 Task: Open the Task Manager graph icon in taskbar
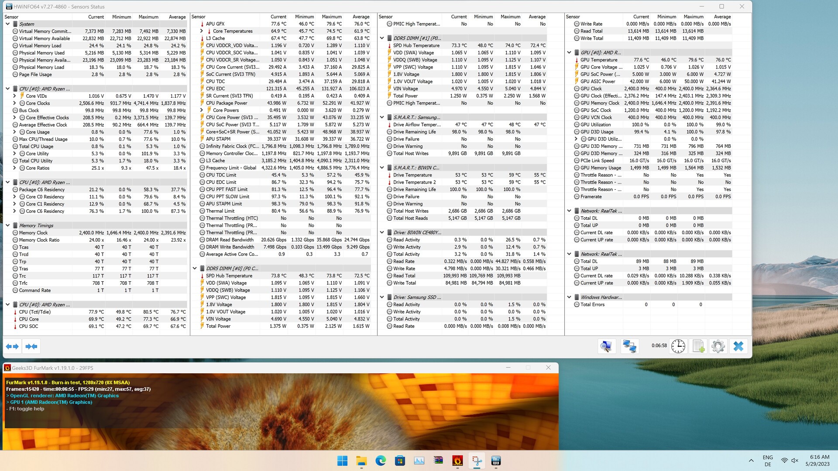coord(419,461)
